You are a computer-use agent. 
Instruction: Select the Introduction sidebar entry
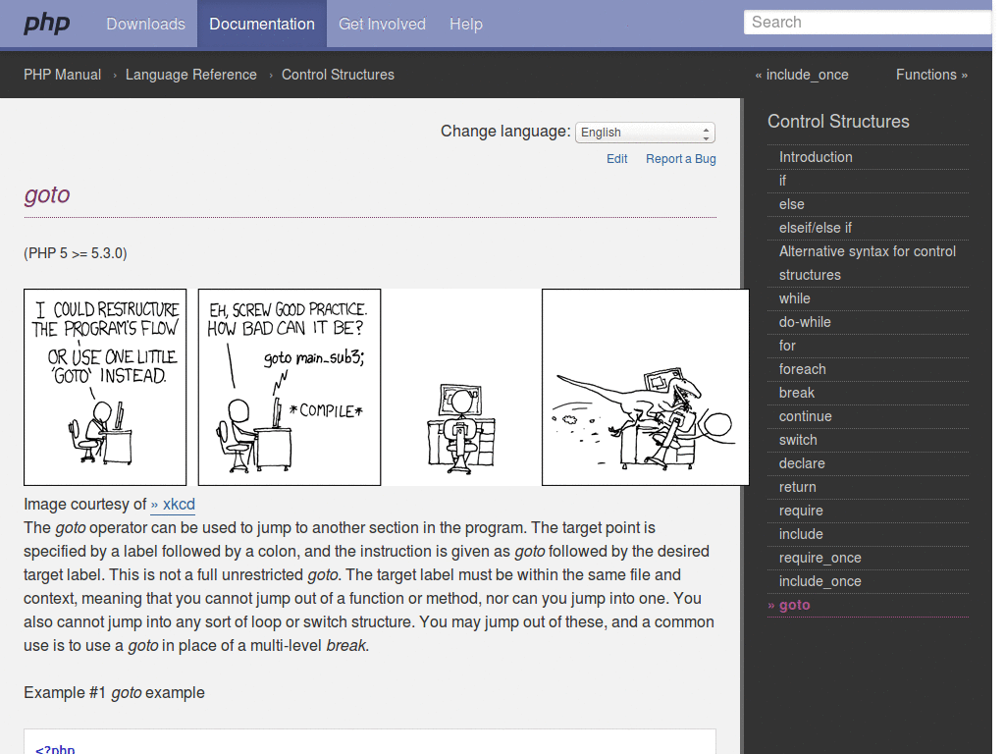(816, 157)
